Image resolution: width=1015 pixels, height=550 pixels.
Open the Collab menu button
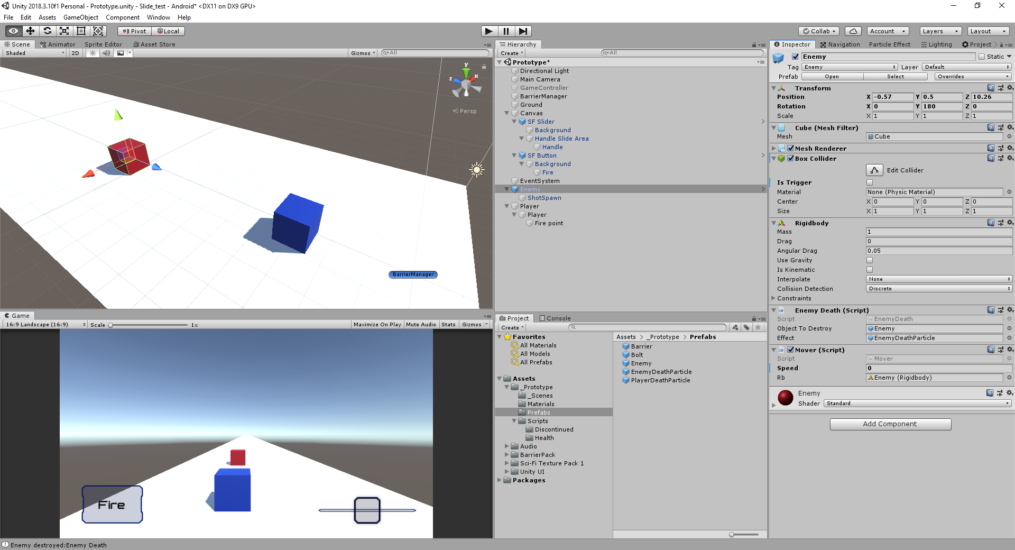point(819,31)
